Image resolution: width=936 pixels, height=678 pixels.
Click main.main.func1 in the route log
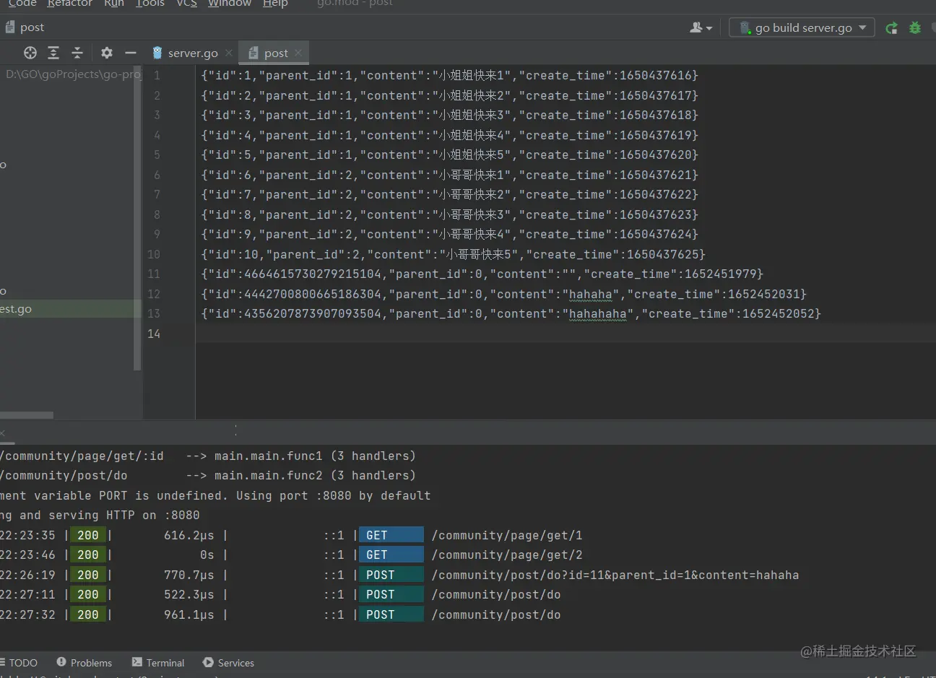pos(269,456)
